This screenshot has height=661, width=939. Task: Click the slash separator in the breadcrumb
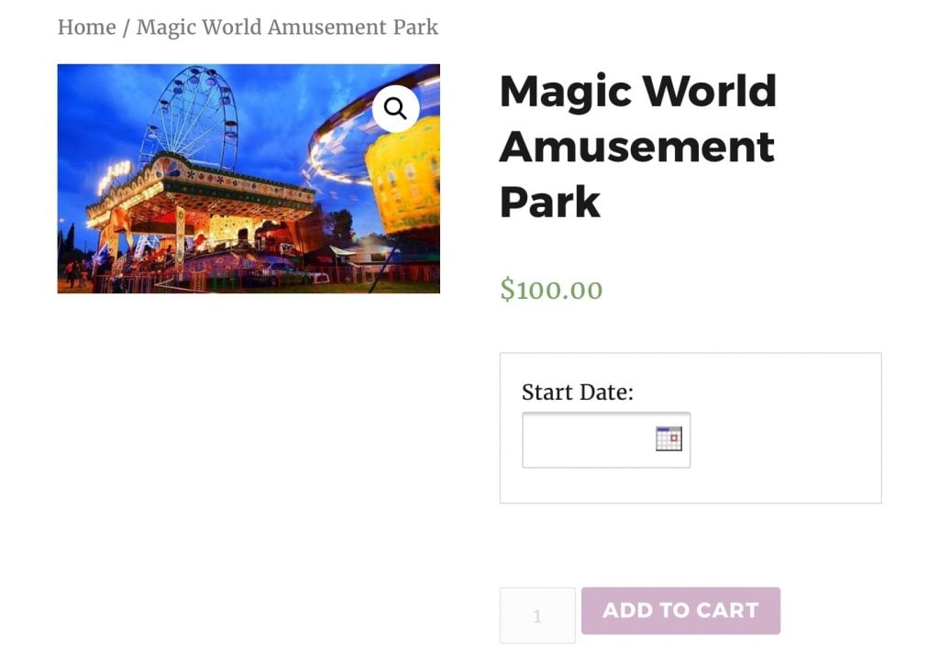127,28
